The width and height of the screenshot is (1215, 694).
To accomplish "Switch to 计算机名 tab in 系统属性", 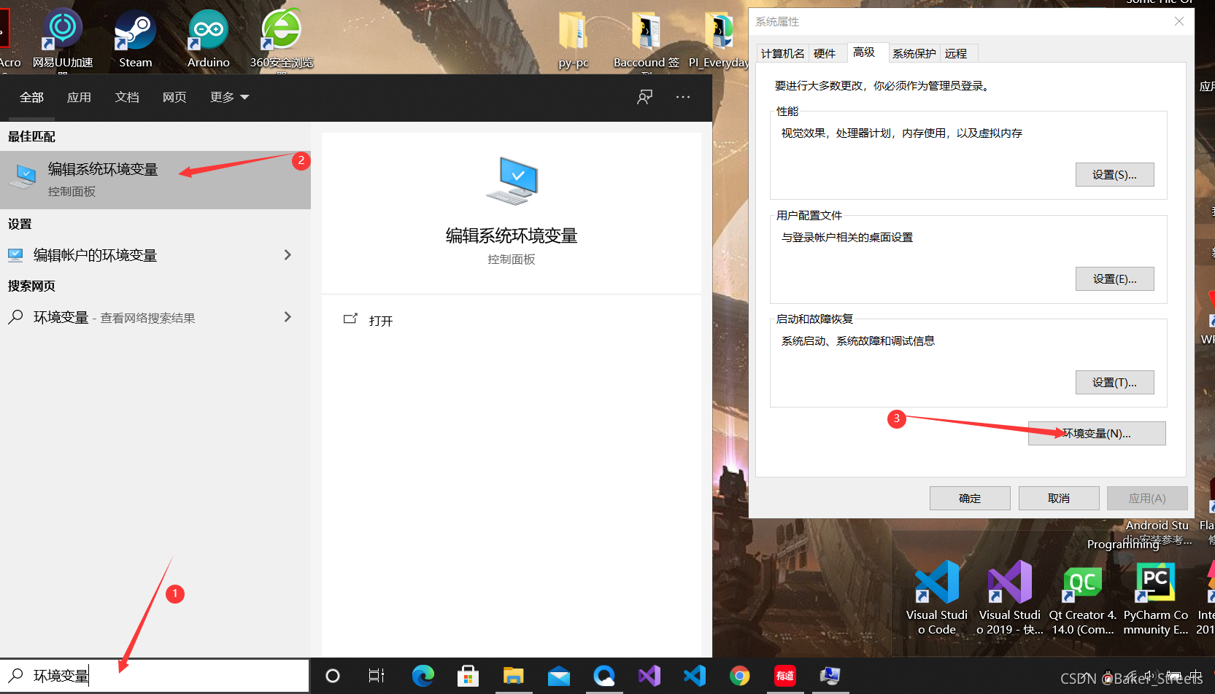I will pos(782,53).
